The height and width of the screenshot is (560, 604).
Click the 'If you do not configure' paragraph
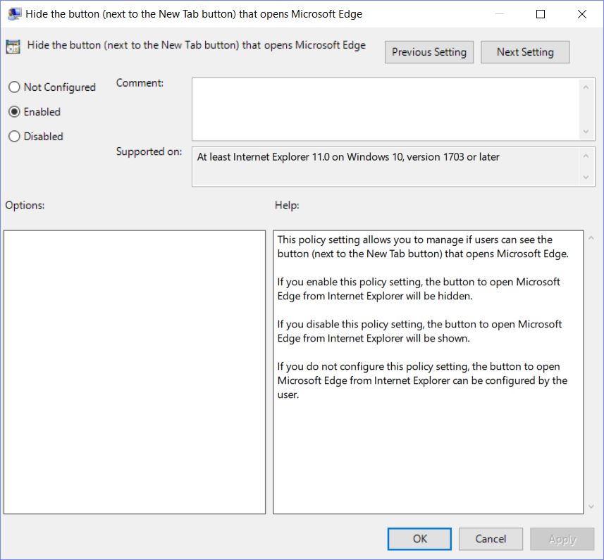pos(422,380)
